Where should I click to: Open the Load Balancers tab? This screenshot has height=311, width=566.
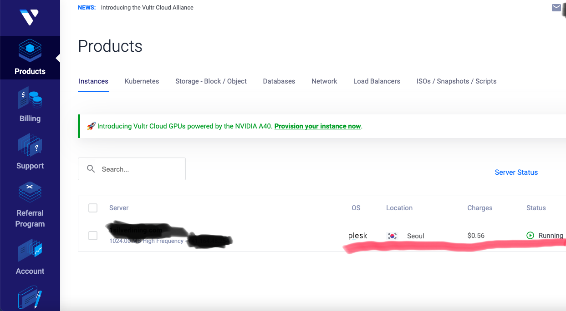click(377, 81)
